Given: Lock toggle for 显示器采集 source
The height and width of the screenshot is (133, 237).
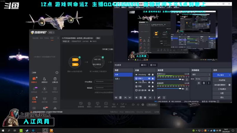Looking at the screenshot, I should pos(153,90).
